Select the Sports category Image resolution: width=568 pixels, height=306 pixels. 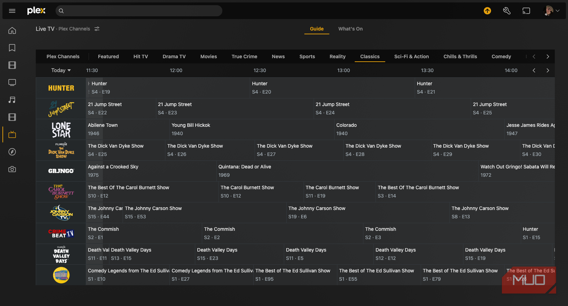pos(307,56)
